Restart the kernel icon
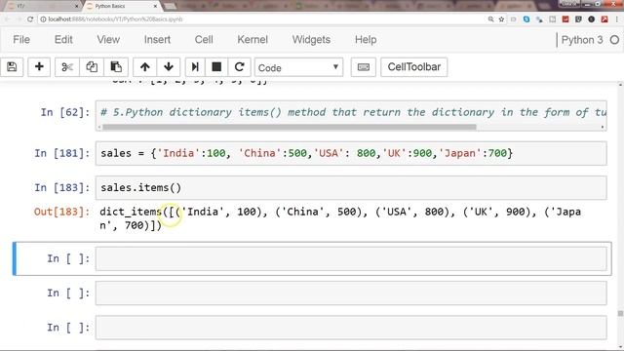624x351 pixels. (239, 67)
